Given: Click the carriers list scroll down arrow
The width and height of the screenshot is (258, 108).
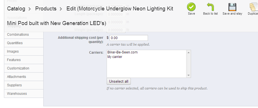Looking at the screenshot, I should coord(189,75).
